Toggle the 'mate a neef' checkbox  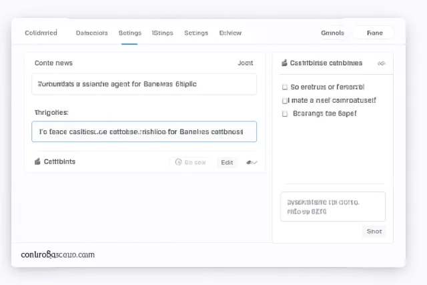285,101
